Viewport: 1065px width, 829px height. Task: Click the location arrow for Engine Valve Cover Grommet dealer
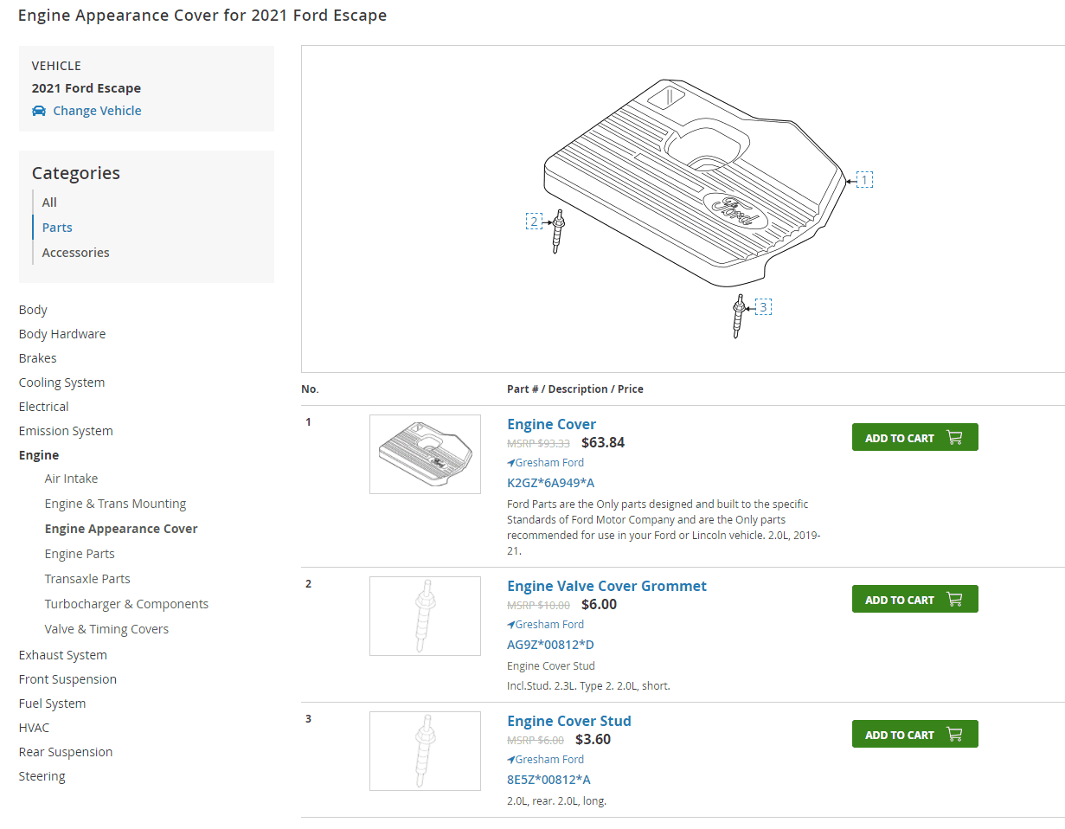click(x=510, y=625)
